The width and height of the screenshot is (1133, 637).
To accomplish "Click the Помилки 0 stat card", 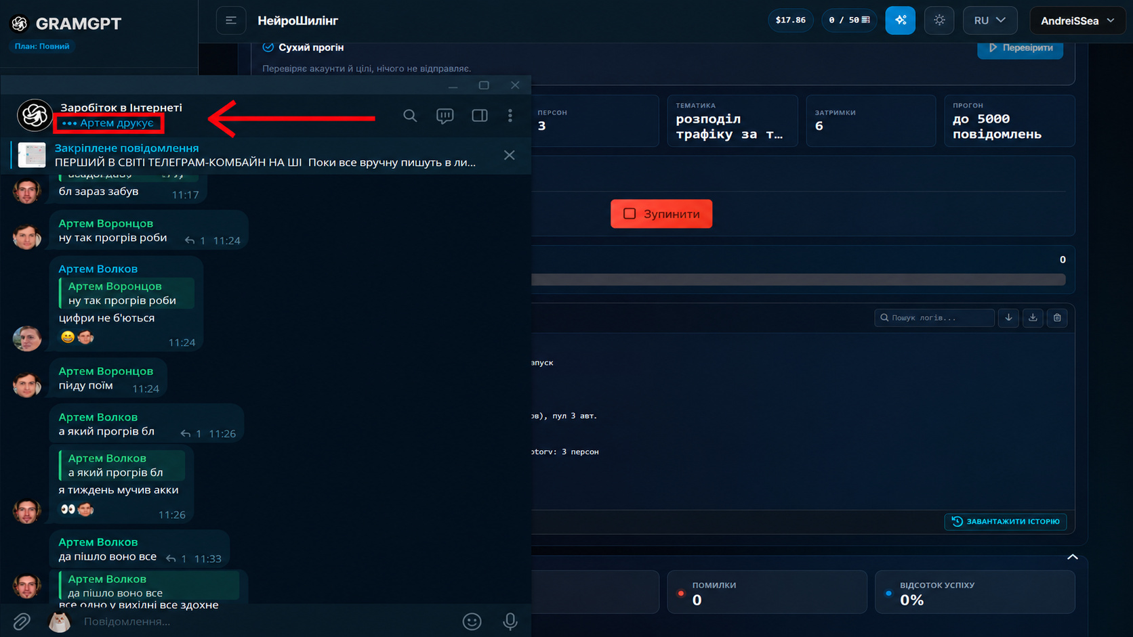I will click(x=767, y=592).
